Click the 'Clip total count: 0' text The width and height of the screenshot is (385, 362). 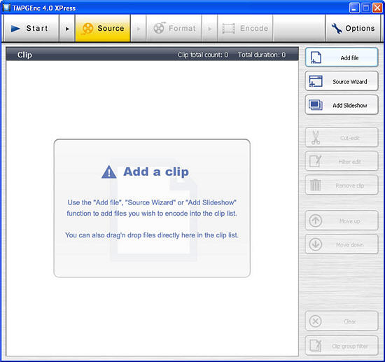click(203, 55)
